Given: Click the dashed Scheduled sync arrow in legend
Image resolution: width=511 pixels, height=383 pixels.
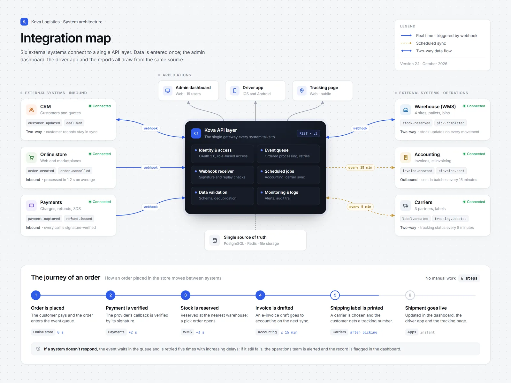Looking at the screenshot, I should coord(406,43).
